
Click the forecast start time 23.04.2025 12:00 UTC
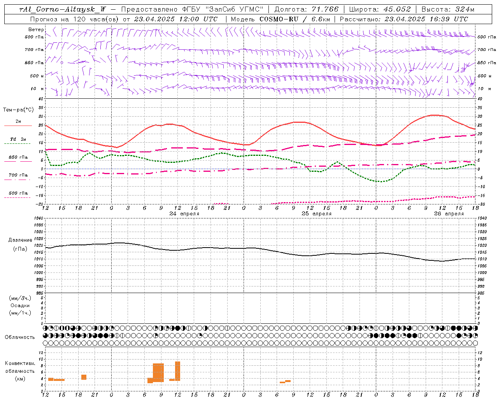[x=175, y=19]
